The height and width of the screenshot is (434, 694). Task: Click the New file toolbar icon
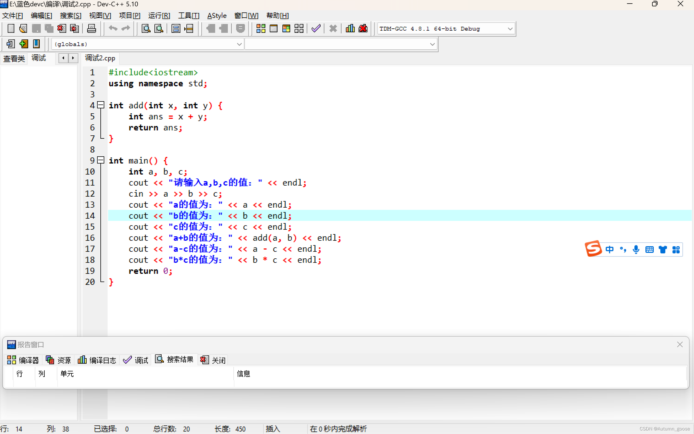coord(11,28)
